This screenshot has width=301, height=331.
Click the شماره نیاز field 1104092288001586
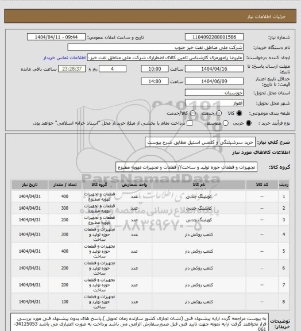coord(214,37)
